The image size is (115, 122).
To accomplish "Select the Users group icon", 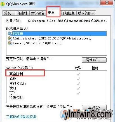I will click(10, 43).
